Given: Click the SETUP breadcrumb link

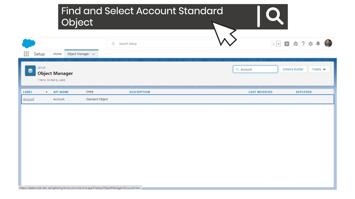Looking at the screenshot, I should click(42, 68).
